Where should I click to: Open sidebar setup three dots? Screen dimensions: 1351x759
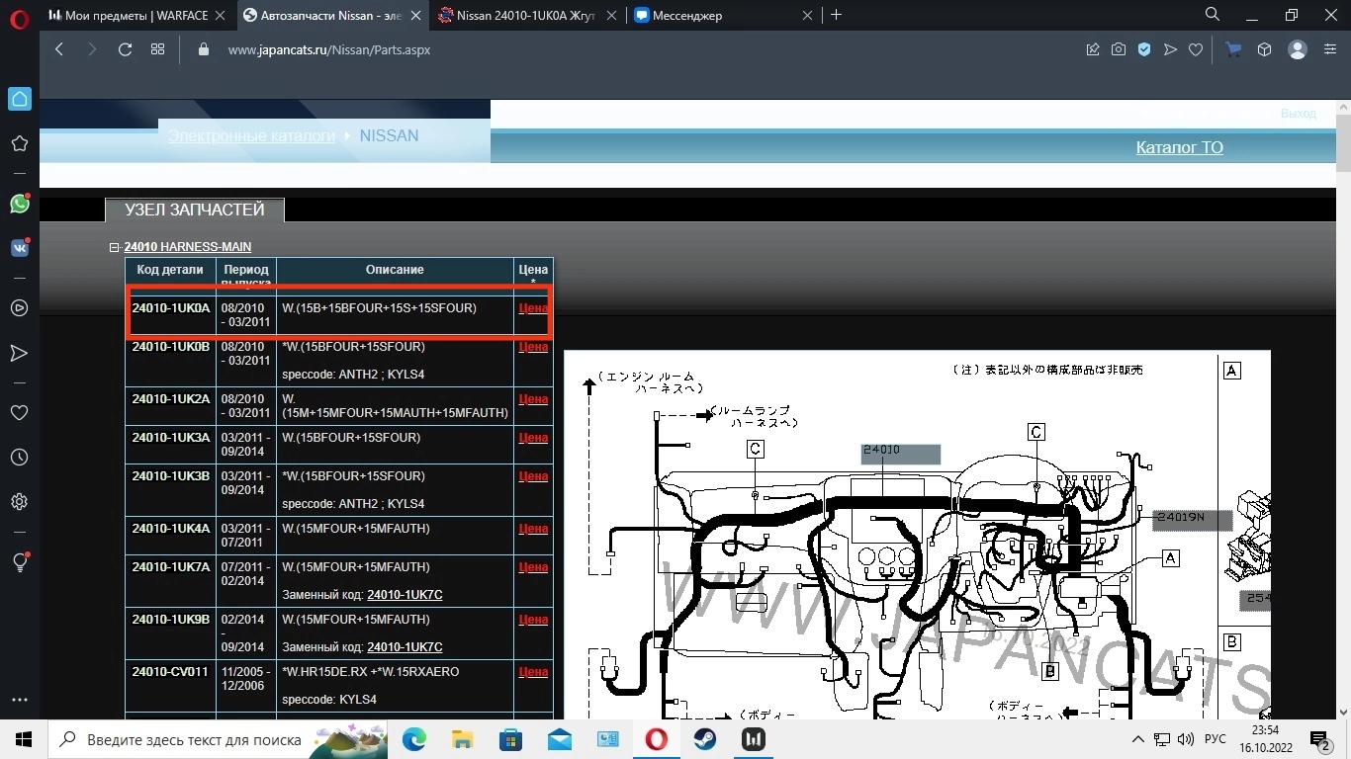(19, 701)
